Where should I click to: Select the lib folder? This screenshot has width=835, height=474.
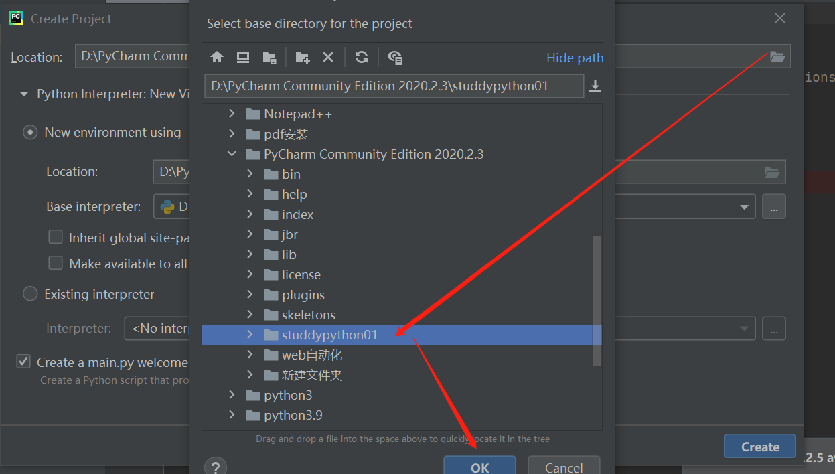click(x=280, y=255)
